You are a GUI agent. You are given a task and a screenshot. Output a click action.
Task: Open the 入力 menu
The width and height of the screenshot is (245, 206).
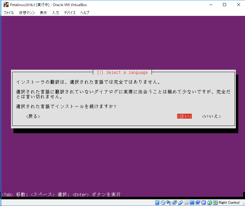coord(55,13)
